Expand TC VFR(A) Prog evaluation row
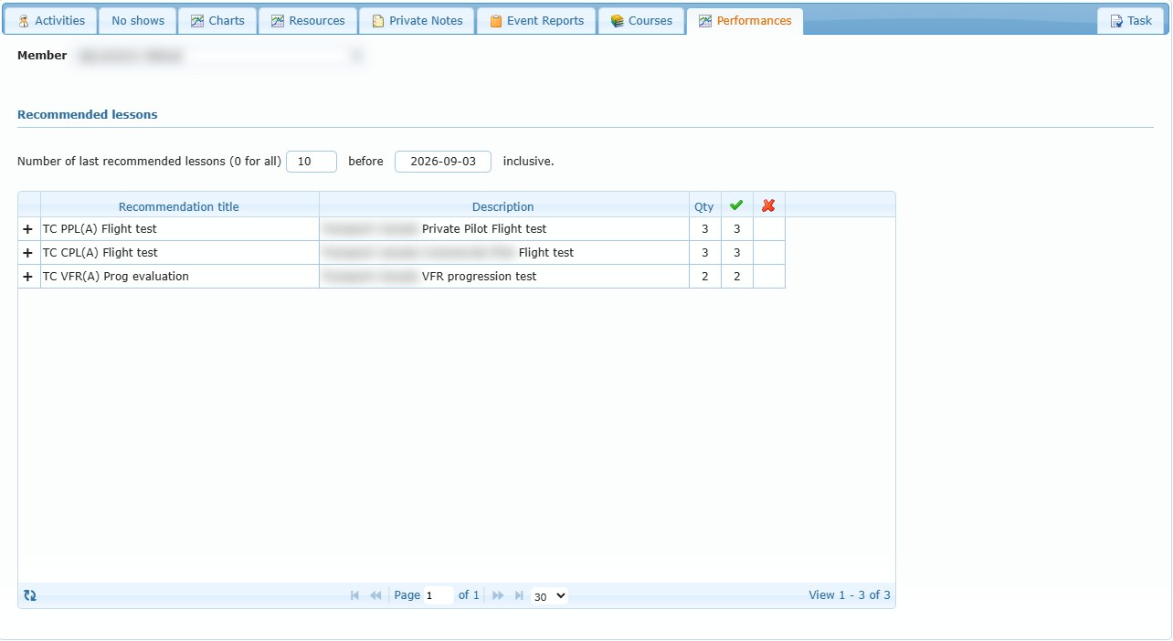This screenshot has width=1173, height=641. tap(27, 277)
